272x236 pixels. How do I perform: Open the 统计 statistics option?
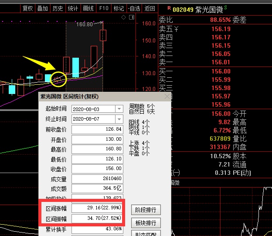(x=73, y=8)
